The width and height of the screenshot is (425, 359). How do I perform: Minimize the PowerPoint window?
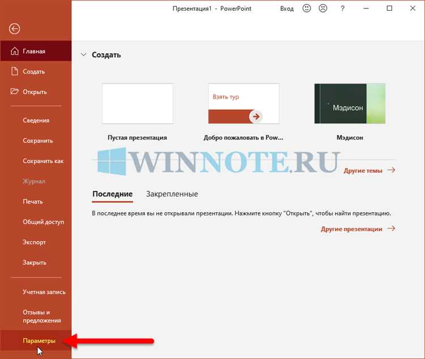coord(366,9)
